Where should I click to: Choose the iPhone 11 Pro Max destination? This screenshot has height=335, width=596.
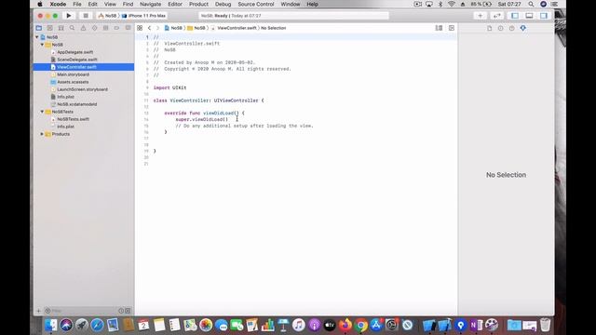[143, 16]
